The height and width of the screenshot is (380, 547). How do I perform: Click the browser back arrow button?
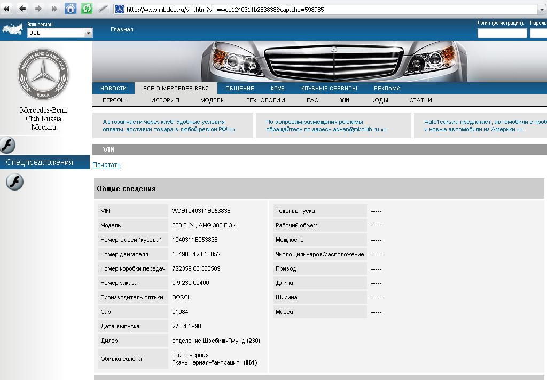click(x=22, y=9)
